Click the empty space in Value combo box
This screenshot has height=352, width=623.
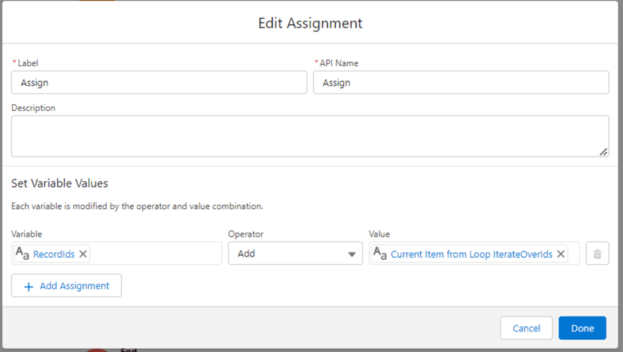click(x=573, y=253)
